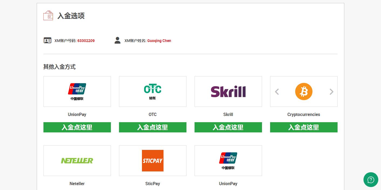Click green deposit button under Cryptocurrencies
381x190 pixels.
[304, 127]
